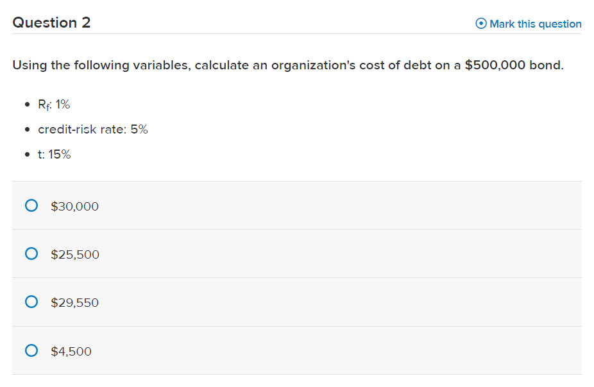Mark the current question for review

527,24
